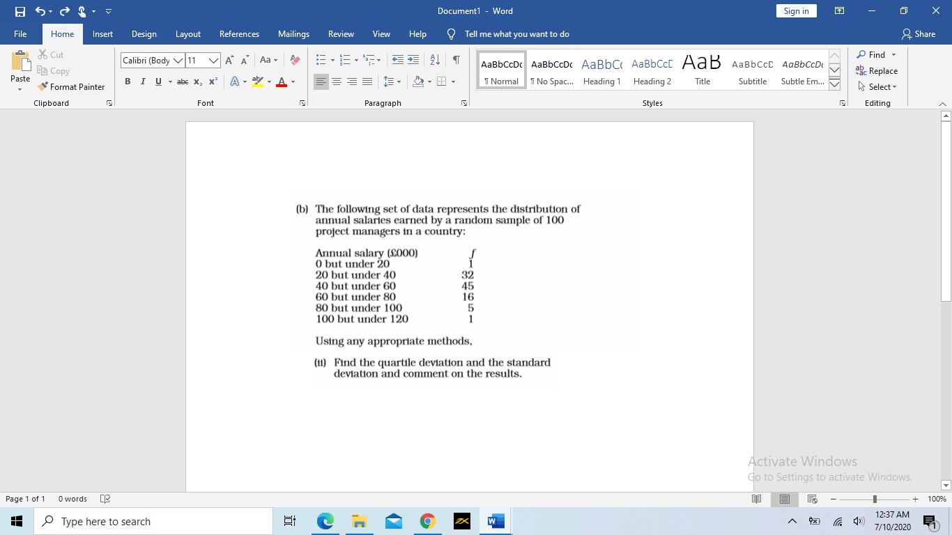Center align the paragraph
952x535 pixels.
(x=337, y=82)
